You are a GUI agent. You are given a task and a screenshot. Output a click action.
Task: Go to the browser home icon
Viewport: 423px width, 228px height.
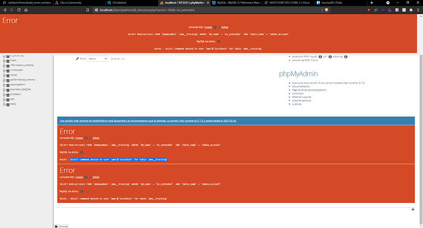[x=26, y=10]
